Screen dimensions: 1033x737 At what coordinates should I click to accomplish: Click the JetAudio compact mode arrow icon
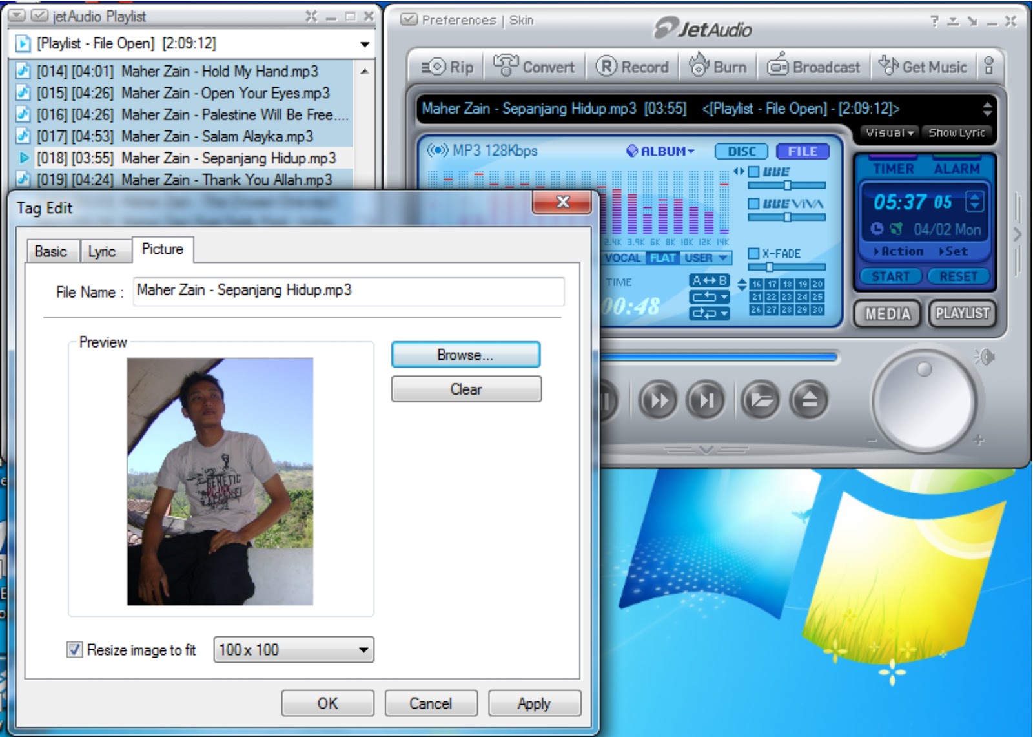972,21
